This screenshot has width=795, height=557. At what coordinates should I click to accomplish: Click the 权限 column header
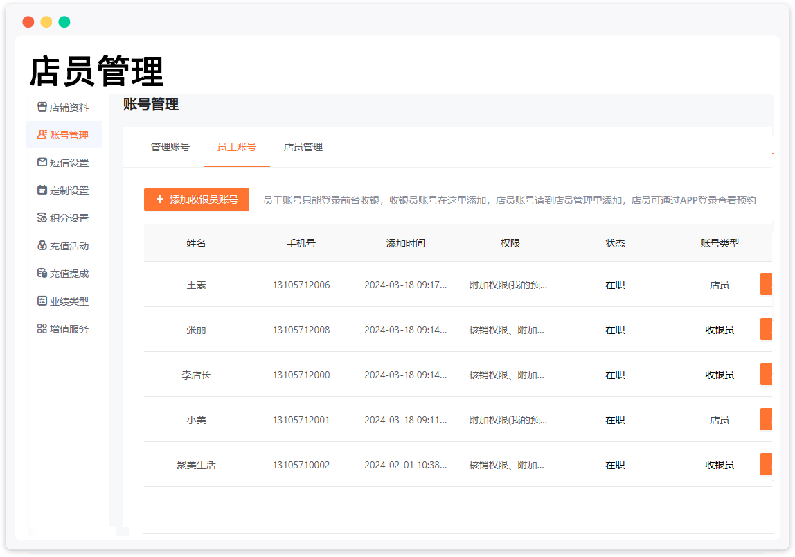tap(510, 243)
